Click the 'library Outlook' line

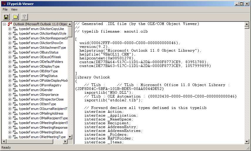(x=93, y=77)
